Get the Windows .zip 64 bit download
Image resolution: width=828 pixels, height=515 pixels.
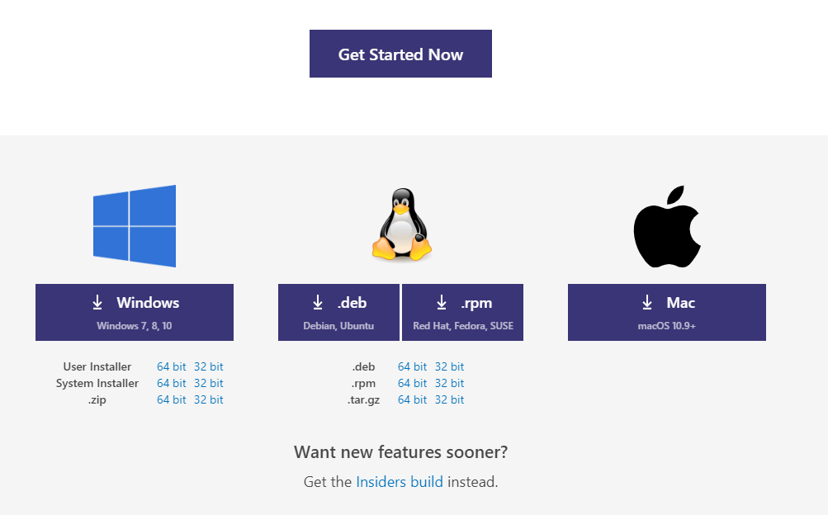(172, 399)
